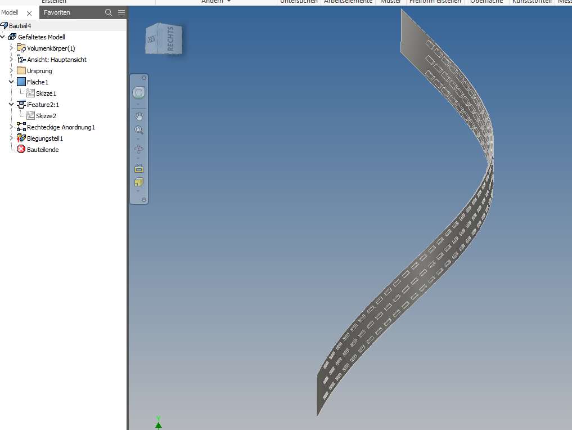Activate the Zoom tool in navigation bar
Viewport: 572px width, 430px height.
(x=138, y=130)
